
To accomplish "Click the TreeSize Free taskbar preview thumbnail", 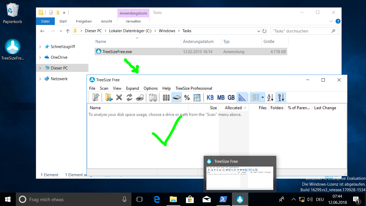I will (x=240, y=178).
